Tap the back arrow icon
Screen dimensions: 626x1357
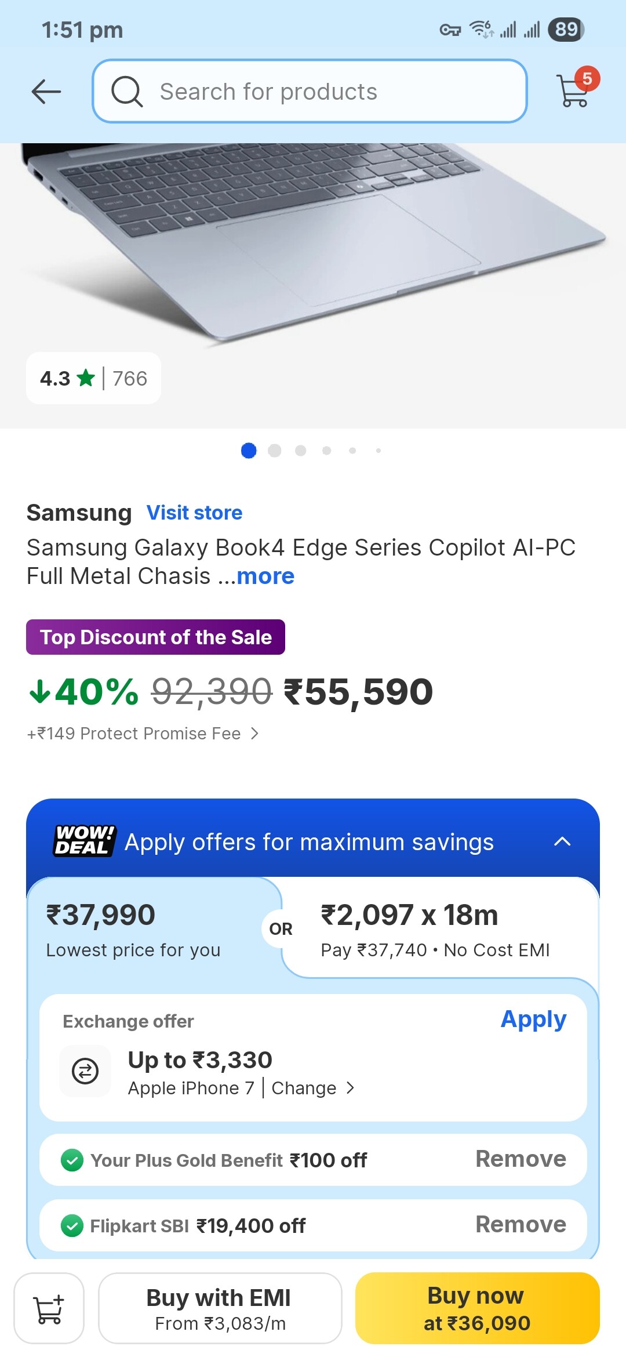[x=46, y=92]
